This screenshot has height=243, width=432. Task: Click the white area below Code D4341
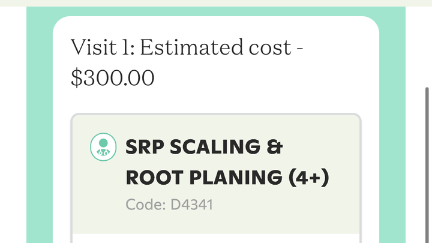point(216,238)
